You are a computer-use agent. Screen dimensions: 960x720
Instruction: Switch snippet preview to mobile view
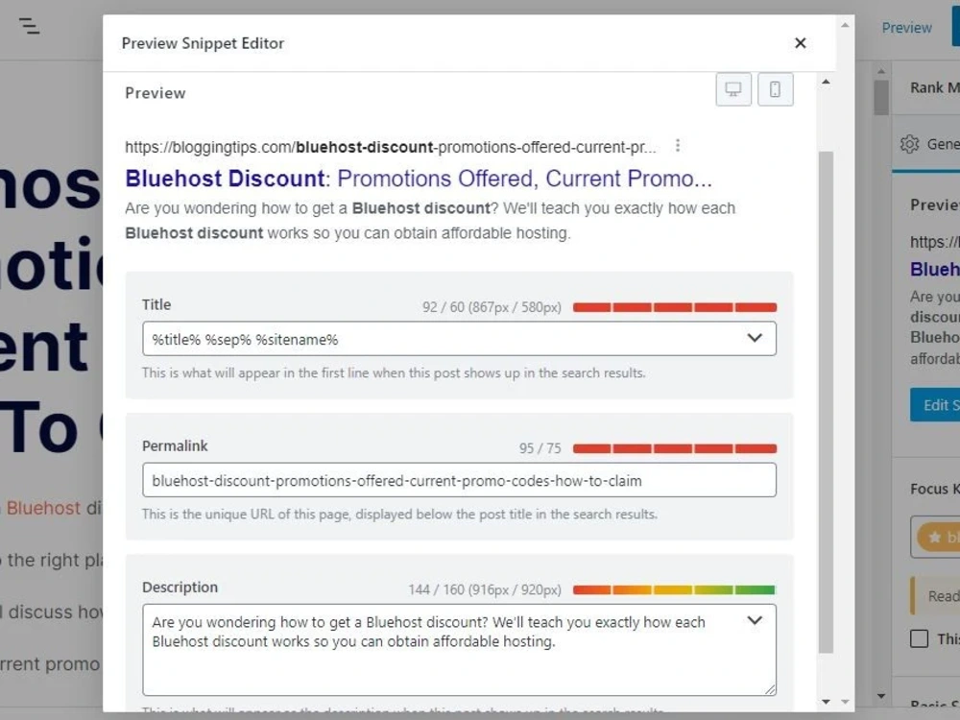coord(775,90)
